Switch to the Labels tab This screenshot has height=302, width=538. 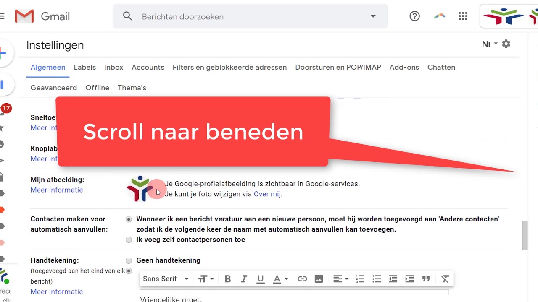[x=85, y=67]
